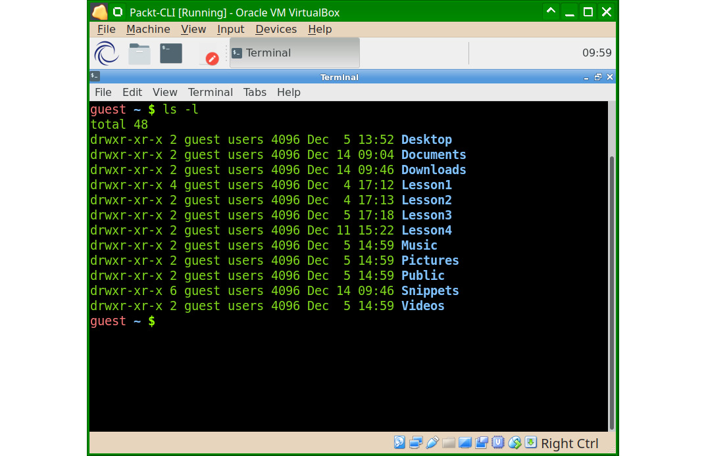
Task: Click the hard disk activity status icon
Action: (399, 442)
